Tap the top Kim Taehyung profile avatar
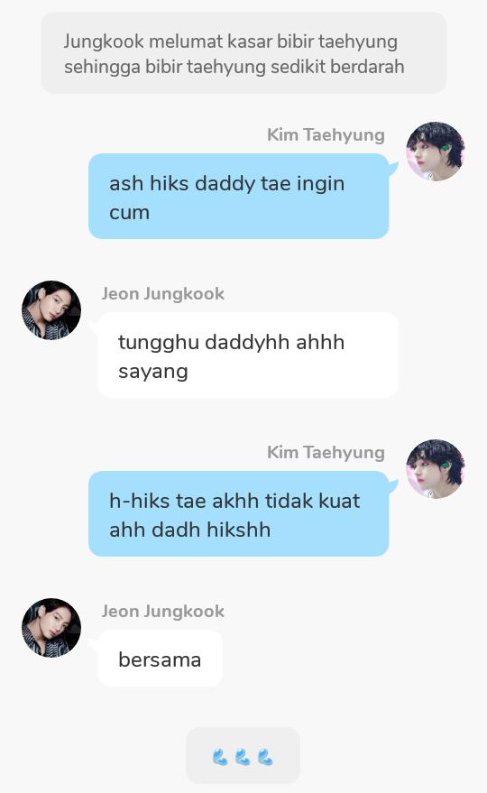Viewport: 487px width, 793px height. pos(436,152)
